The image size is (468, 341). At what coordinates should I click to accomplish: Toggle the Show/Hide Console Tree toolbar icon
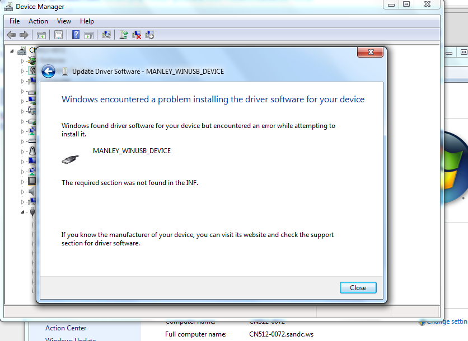click(x=41, y=35)
